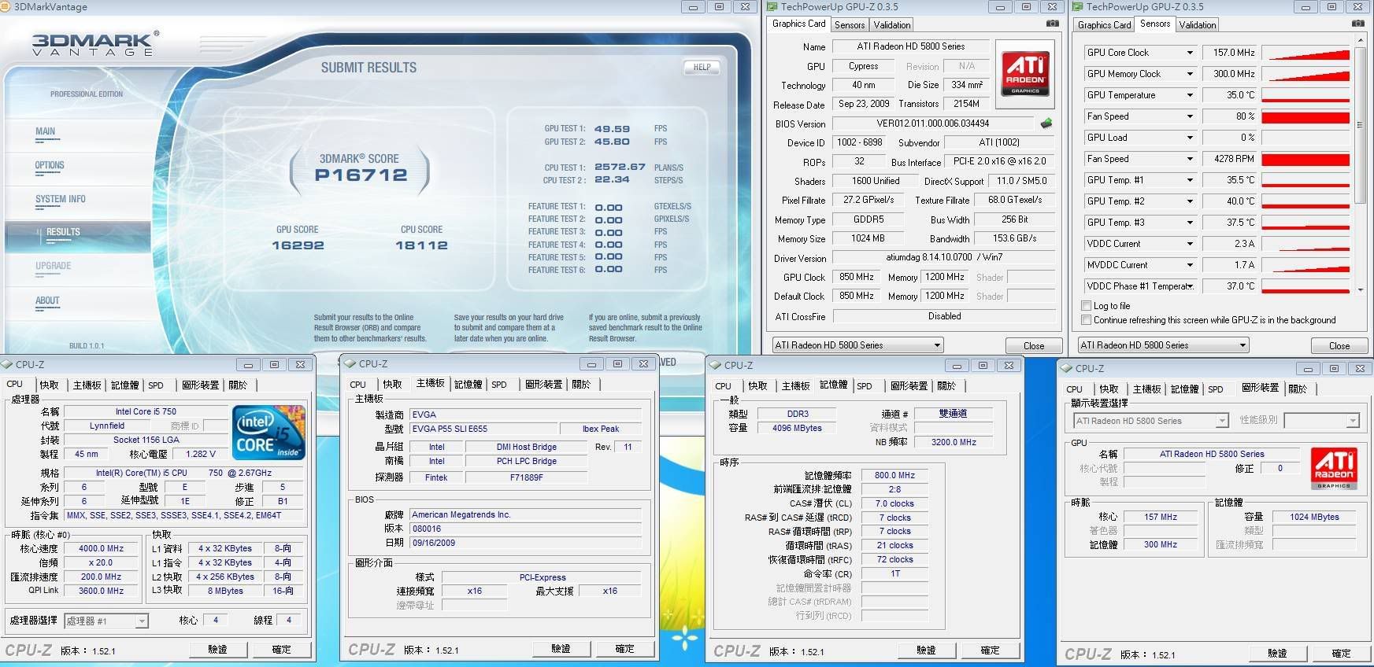1374x667 pixels.
Task: Click Close button in GPU-Z Sensors window
Action: pyautogui.click(x=1339, y=346)
